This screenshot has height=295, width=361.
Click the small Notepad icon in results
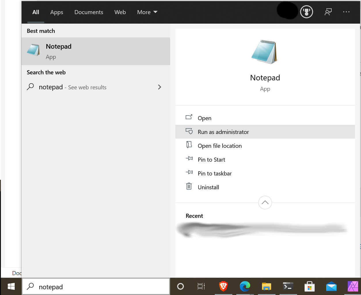pyautogui.click(x=33, y=50)
